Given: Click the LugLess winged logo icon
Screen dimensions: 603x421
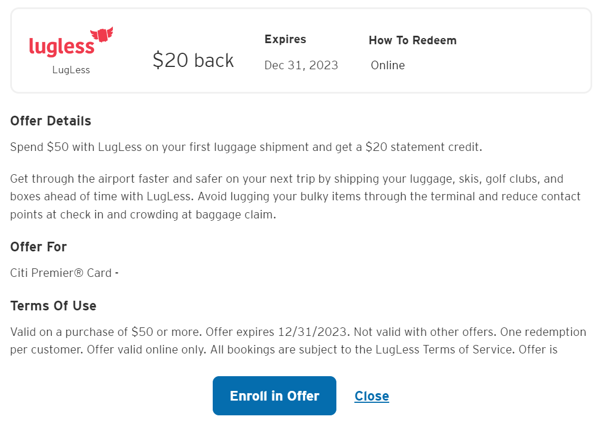Looking at the screenshot, I should click(x=101, y=33).
